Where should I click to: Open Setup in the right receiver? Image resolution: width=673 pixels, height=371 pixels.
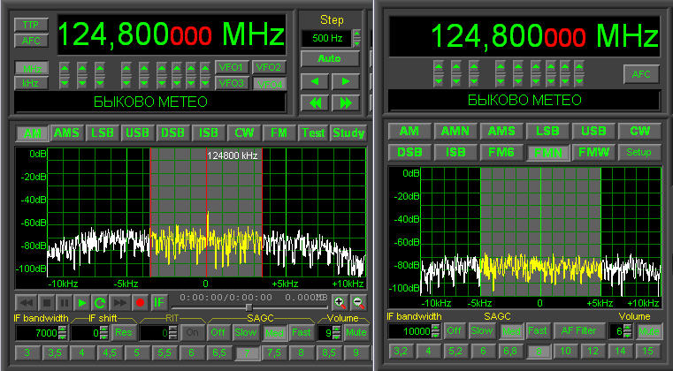(639, 152)
